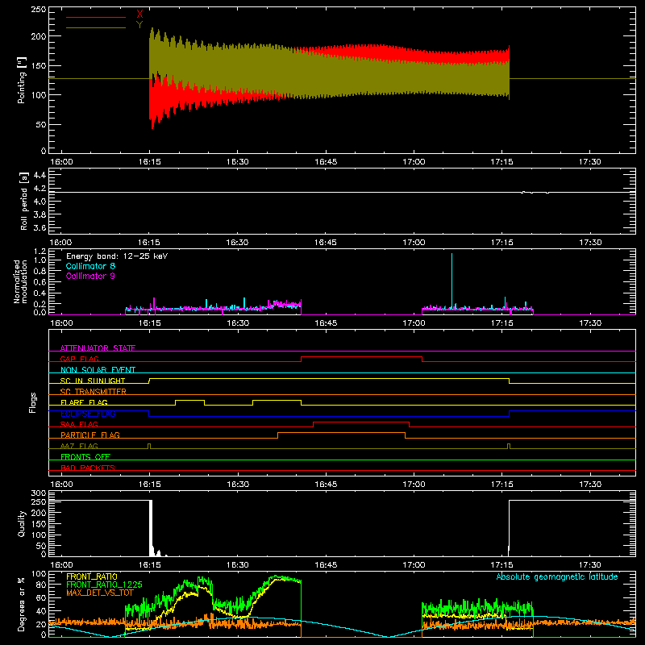Click the 'SC_TRANSMITTER' flag label
This screenshot has height=645, width=645.
[94, 392]
